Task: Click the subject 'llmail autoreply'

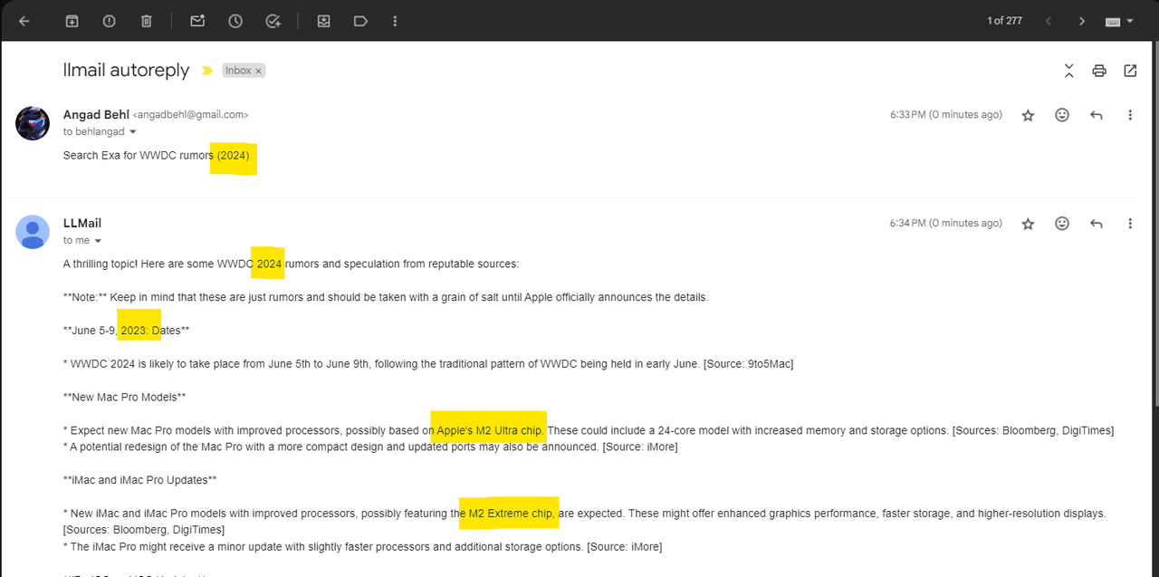Action: point(126,70)
